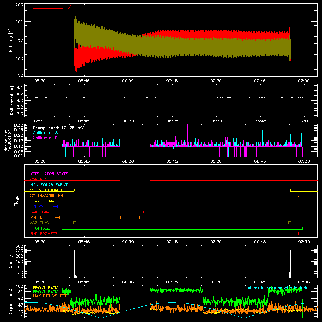Click the 06:45 label below Quality plot
Image resolution: width=322 pixels, height=322 pixels.
tap(260, 282)
